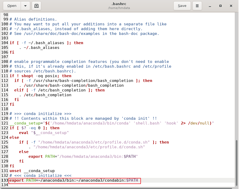Create a new document tab icon

pyautogui.click(x=36, y=6)
